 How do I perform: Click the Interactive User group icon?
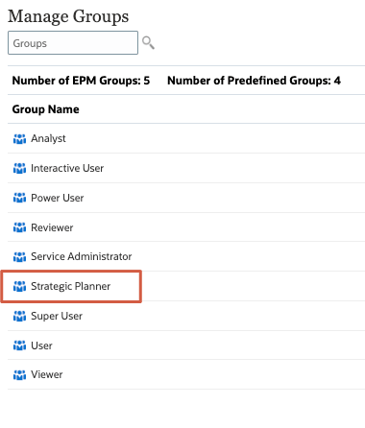19,168
